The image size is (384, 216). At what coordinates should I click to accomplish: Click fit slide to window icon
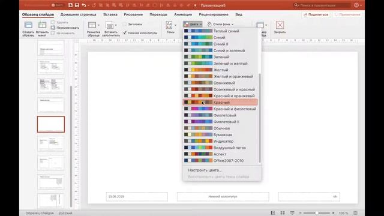tap(356, 213)
